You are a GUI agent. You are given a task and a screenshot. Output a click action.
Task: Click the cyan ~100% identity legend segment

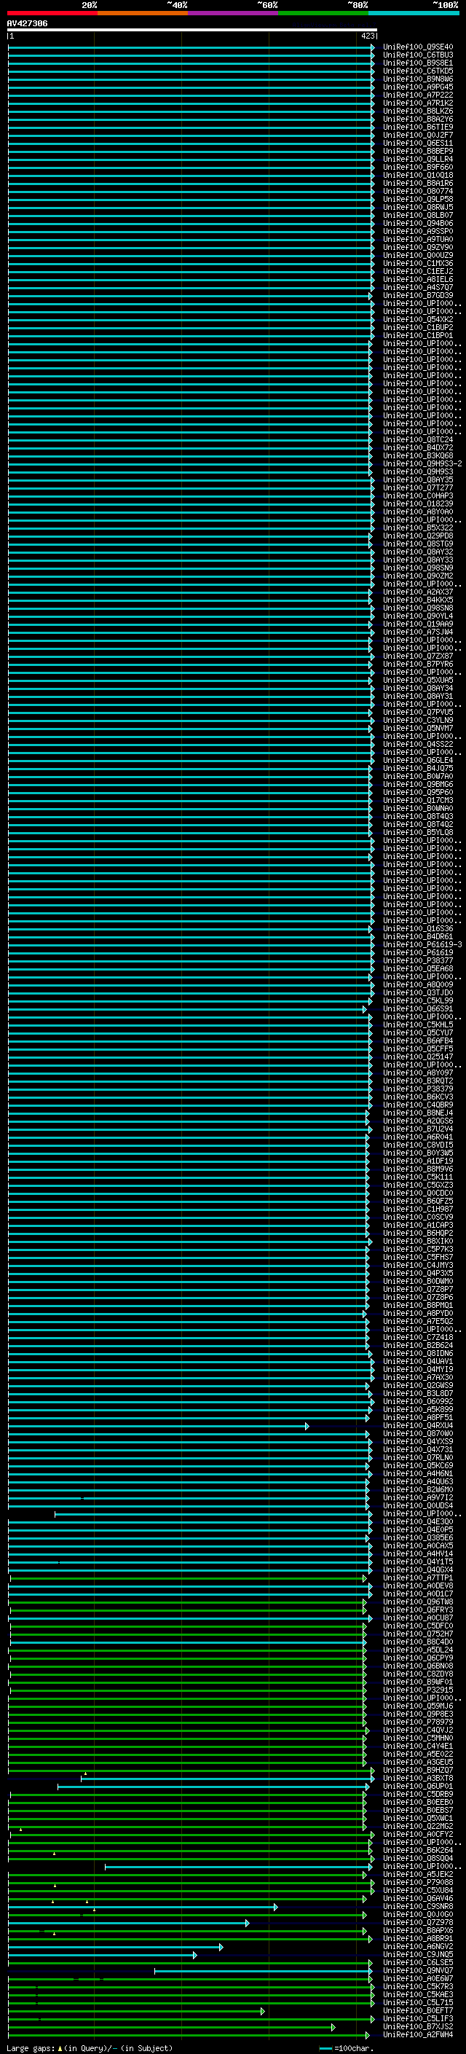coord(414,13)
